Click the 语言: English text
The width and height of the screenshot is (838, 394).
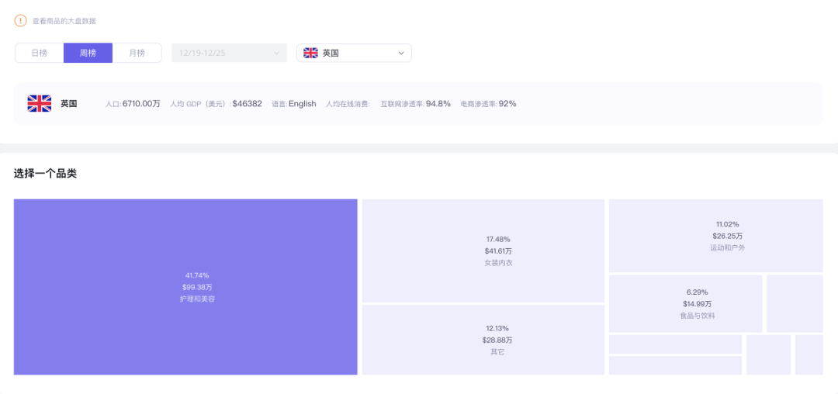pyautogui.click(x=294, y=104)
